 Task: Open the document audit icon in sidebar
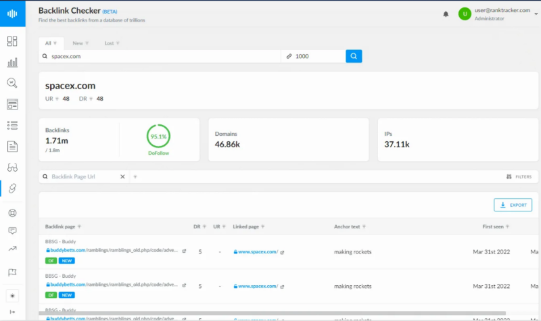(x=12, y=147)
